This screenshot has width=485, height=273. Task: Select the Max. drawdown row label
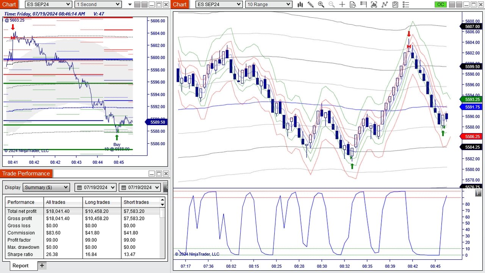(23, 247)
